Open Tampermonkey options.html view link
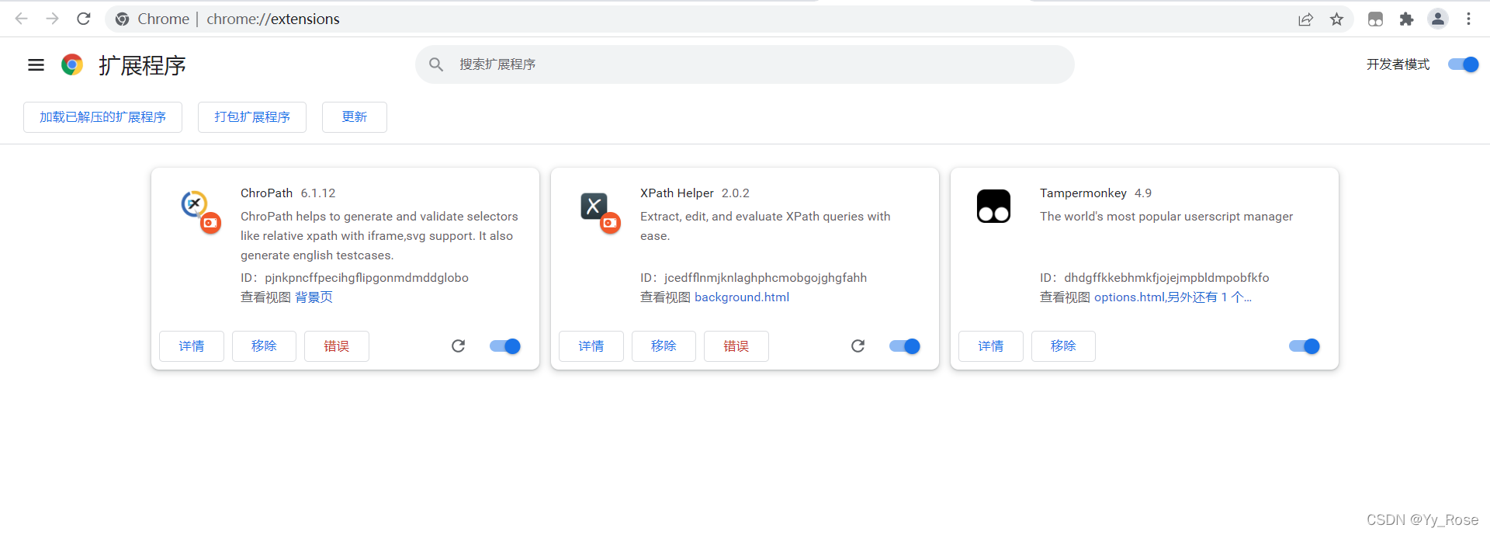 [x=1173, y=297]
